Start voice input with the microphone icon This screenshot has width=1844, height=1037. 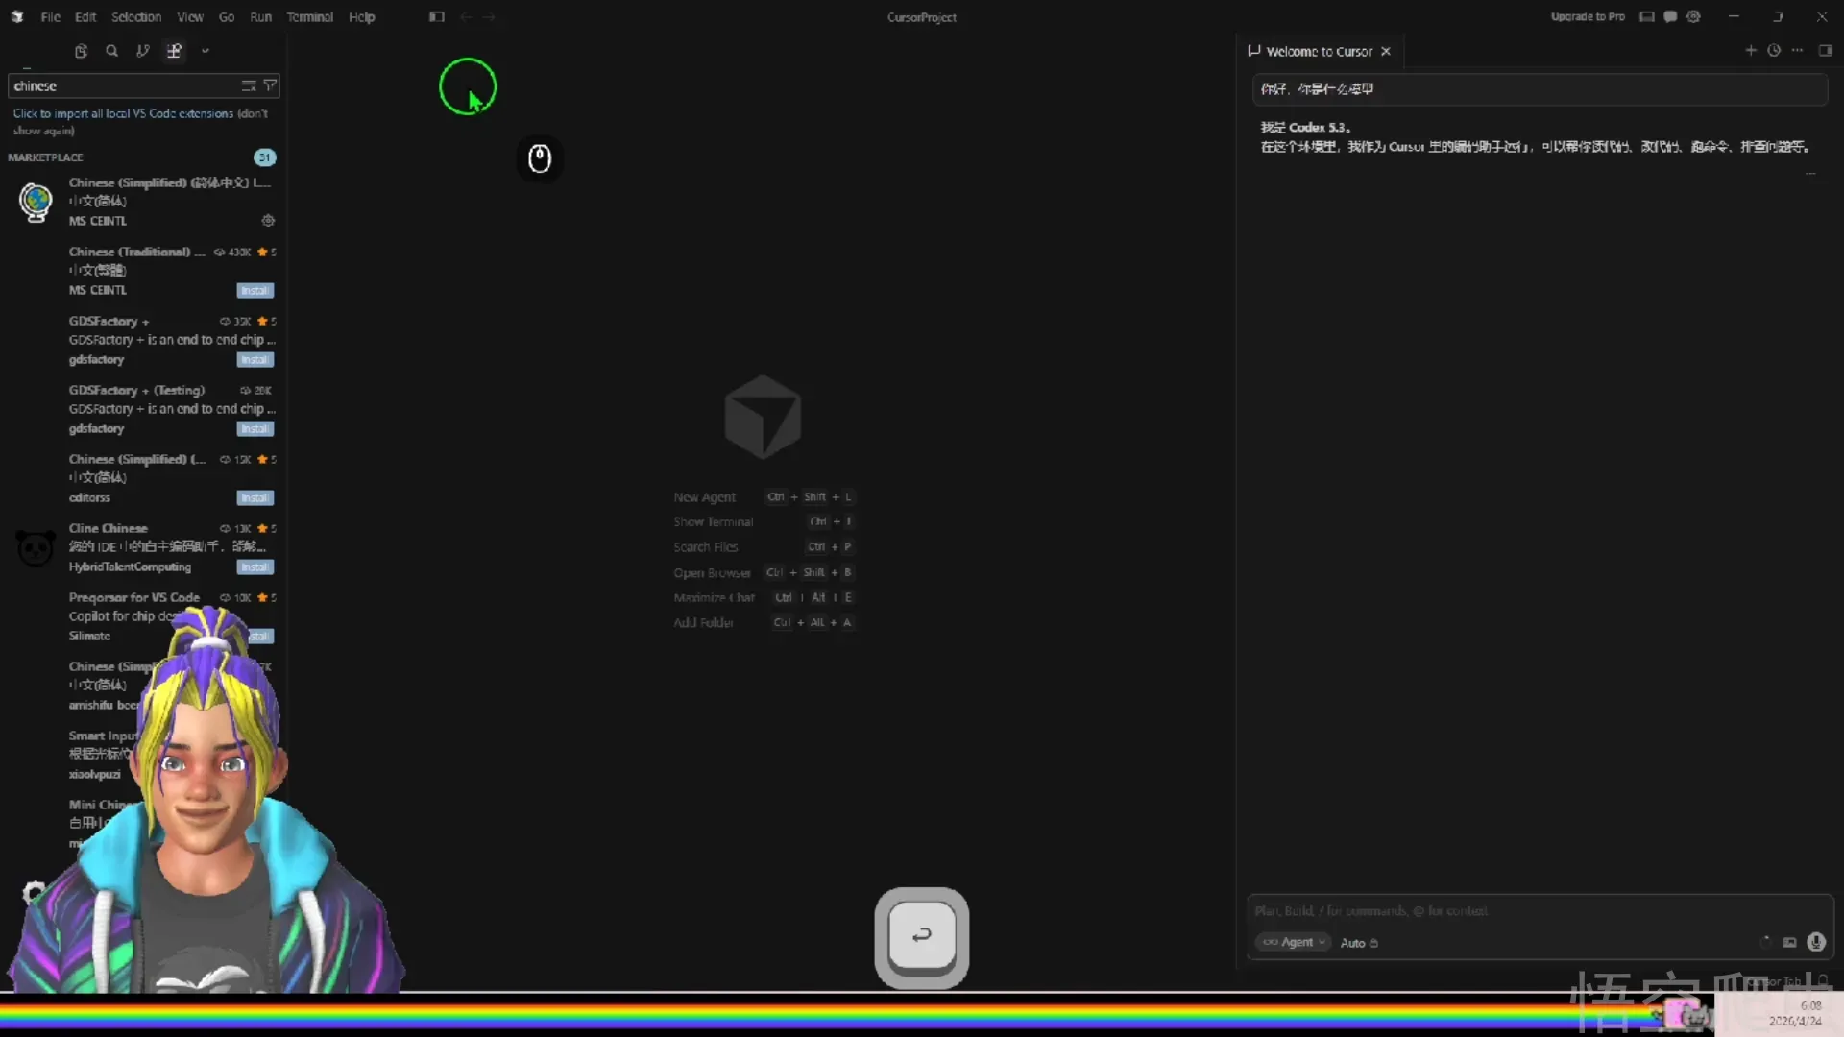click(x=1815, y=942)
